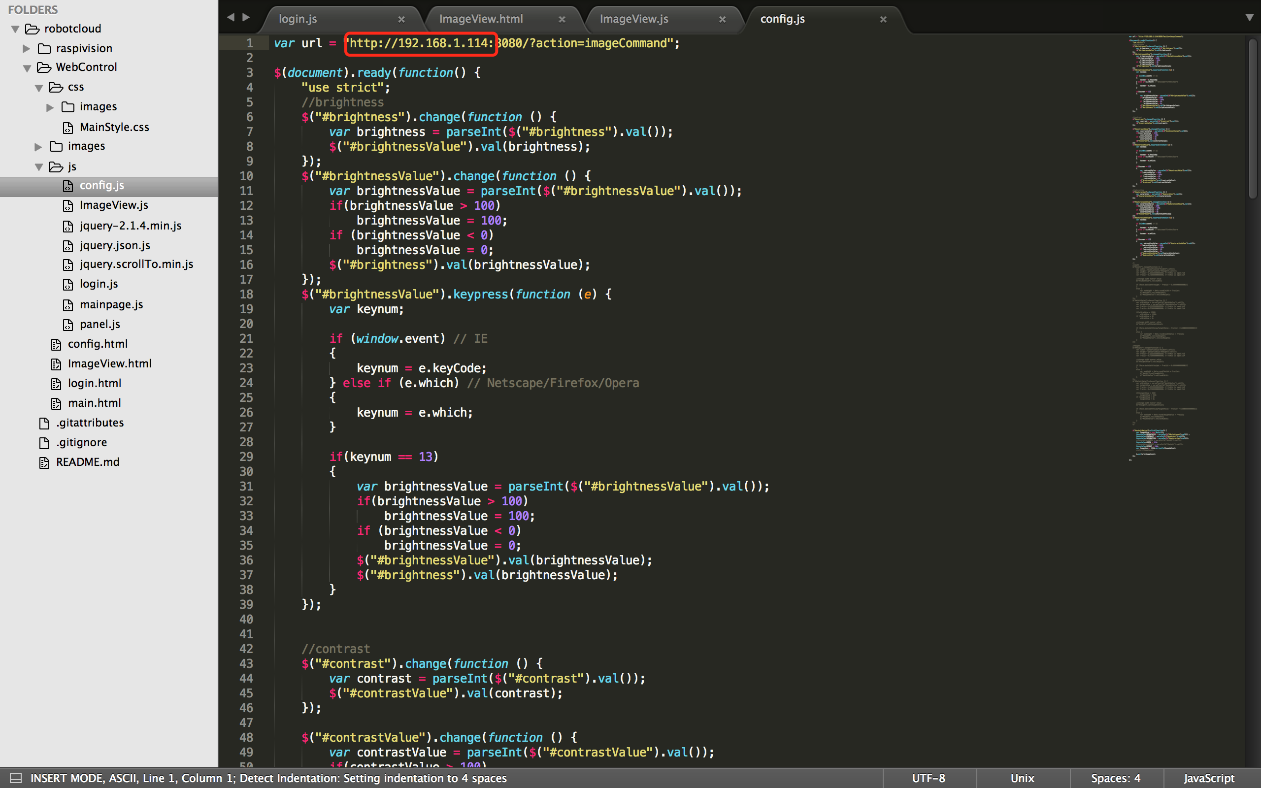Open tab list dropdown arrow at top right
The width and height of the screenshot is (1261, 788).
(1249, 18)
